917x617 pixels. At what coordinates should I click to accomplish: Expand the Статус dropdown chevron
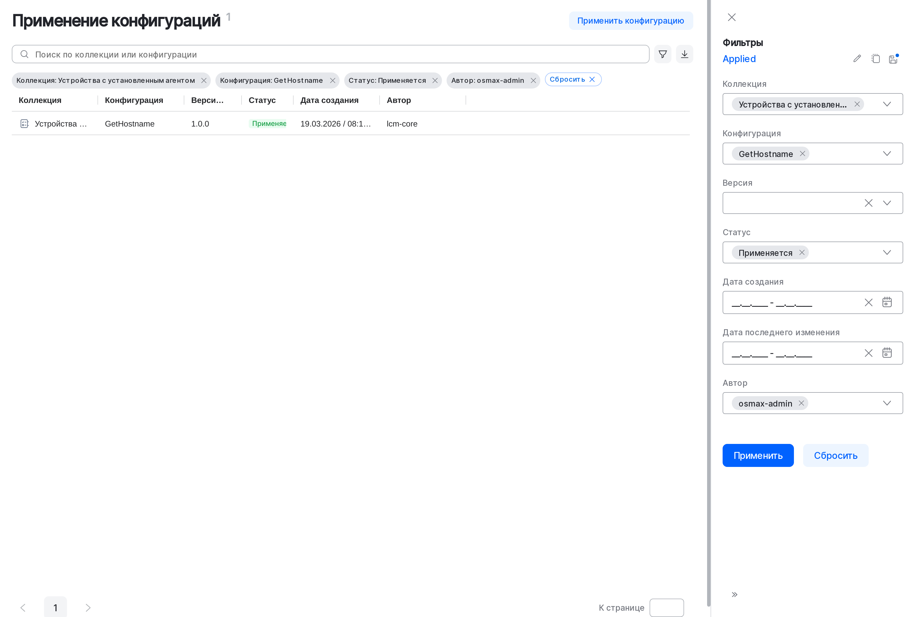coord(887,252)
